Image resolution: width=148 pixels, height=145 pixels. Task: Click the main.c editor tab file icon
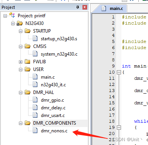[x=104, y=8]
